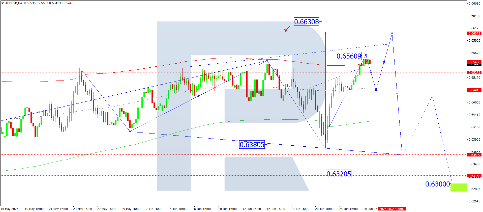This screenshot has height=212, width=483.
Task: Select the 0.63000 target annotation label
Action: pos(438,184)
